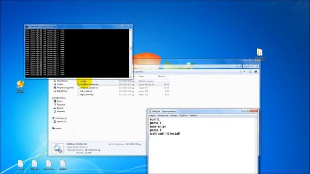
Task: Click Explorer help question mark icon
Action: [x=256, y=72]
